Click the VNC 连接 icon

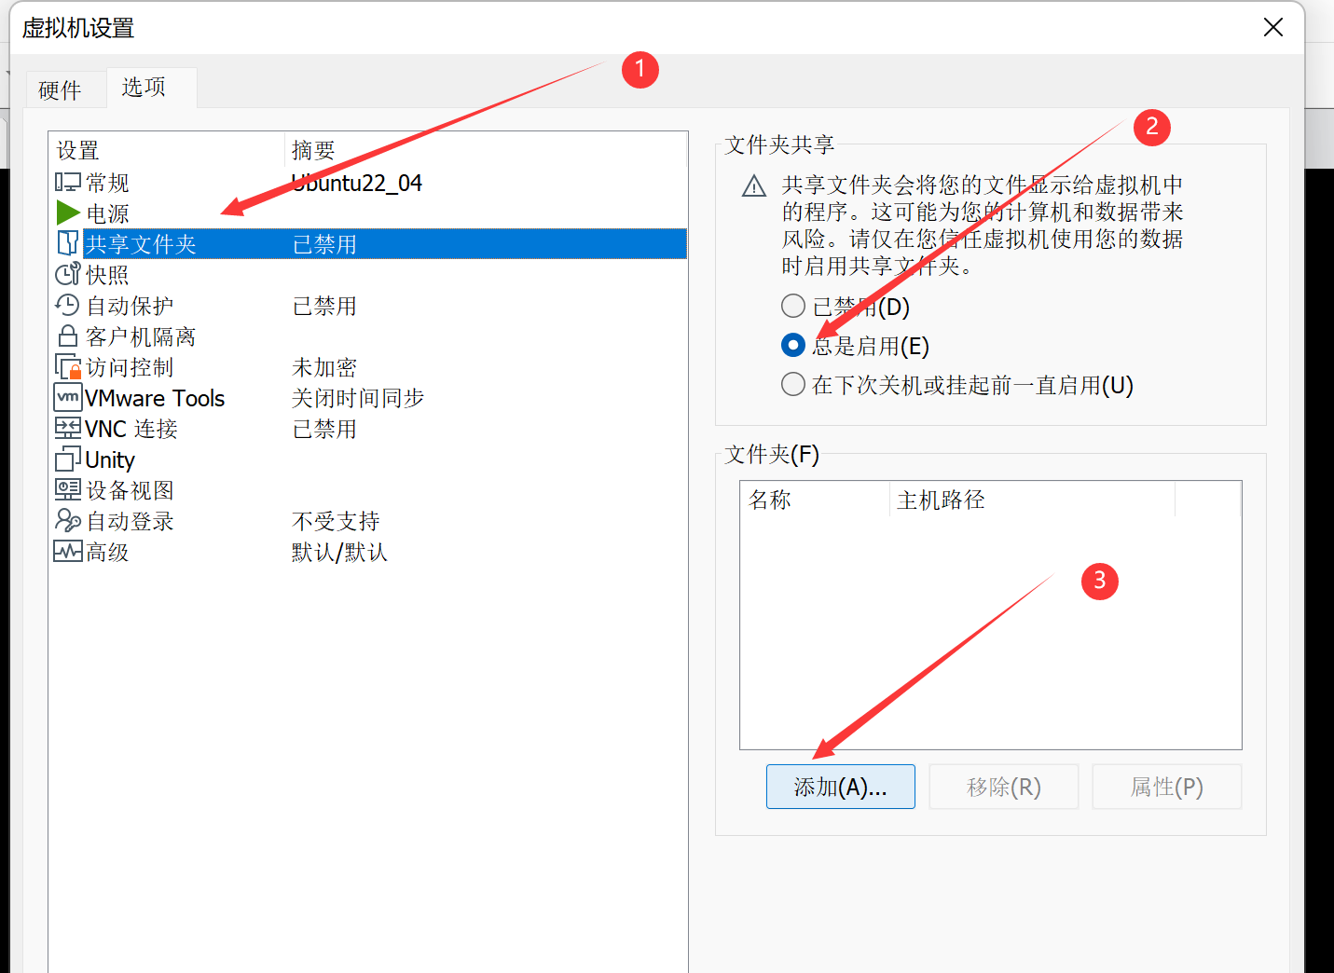[x=68, y=428]
